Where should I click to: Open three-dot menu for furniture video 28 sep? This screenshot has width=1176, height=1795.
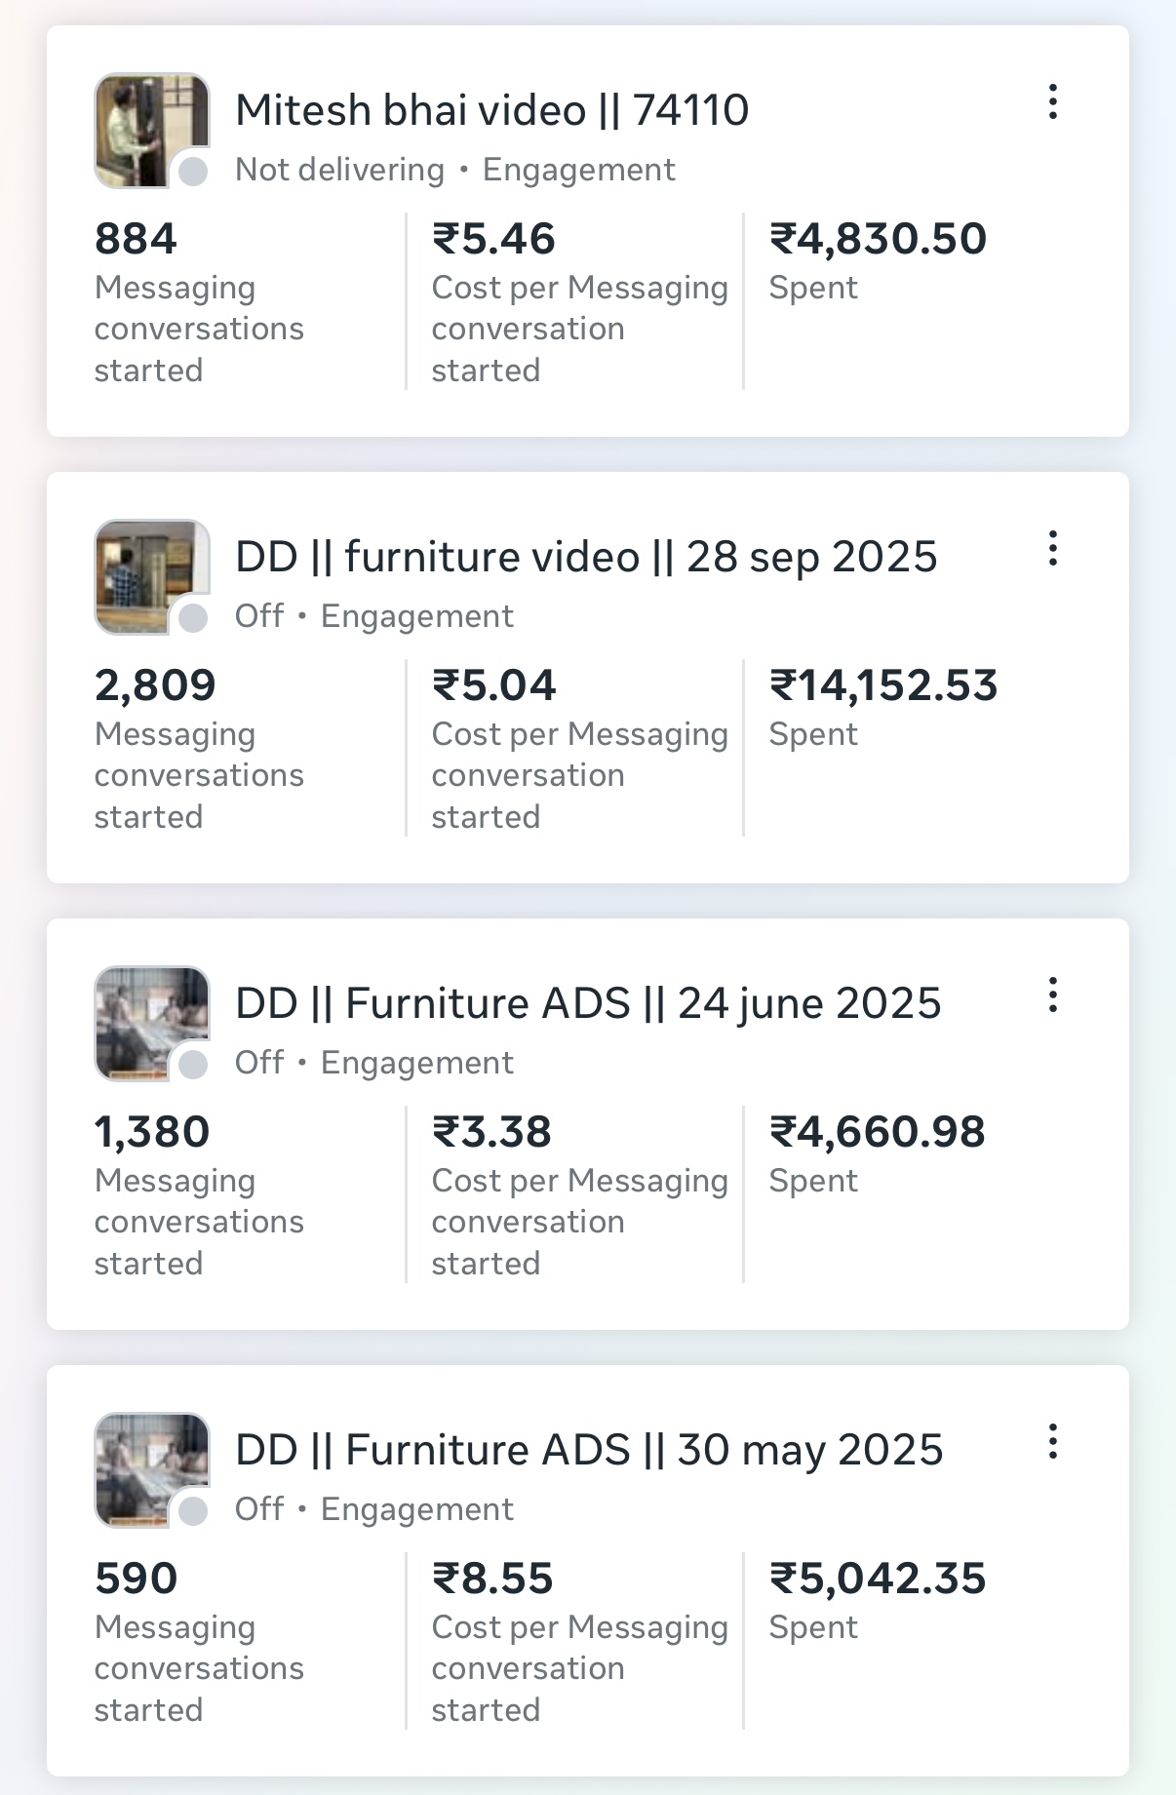(x=1052, y=549)
